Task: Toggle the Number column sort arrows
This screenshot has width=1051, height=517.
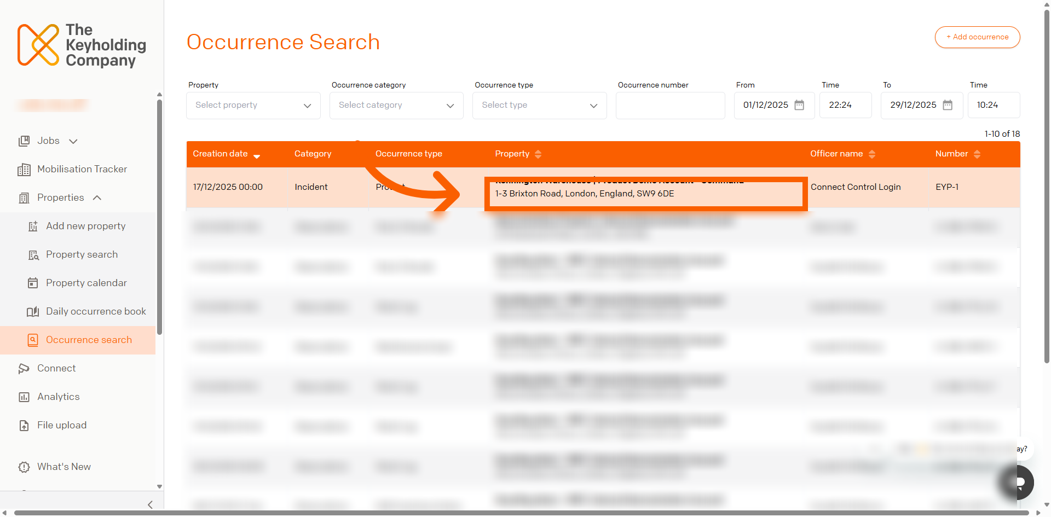Action: [x=977, y=154]
